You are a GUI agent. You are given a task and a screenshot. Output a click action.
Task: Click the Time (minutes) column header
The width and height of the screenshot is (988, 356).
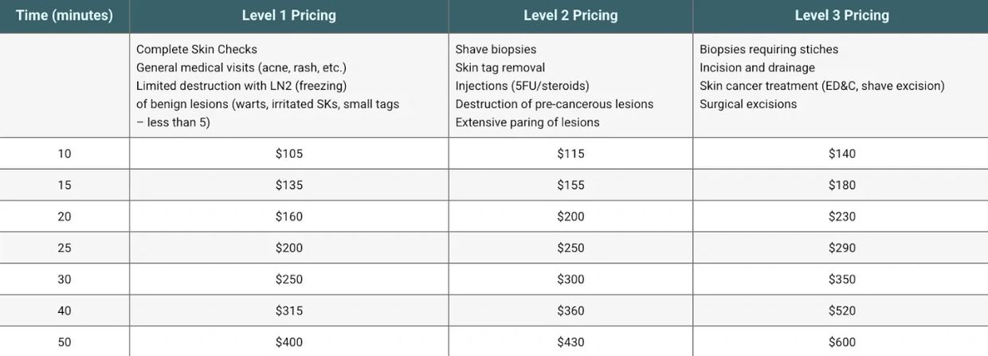point(65,15)
